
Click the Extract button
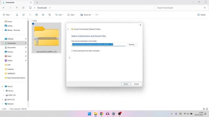tap(126, 84)
